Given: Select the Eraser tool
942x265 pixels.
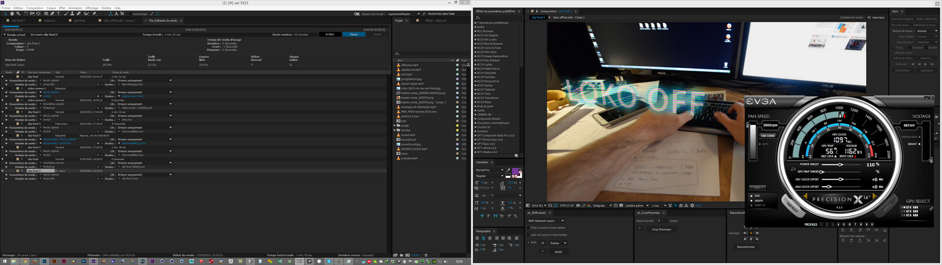Looking at the screenshot, I should click(x=79, y=14).
